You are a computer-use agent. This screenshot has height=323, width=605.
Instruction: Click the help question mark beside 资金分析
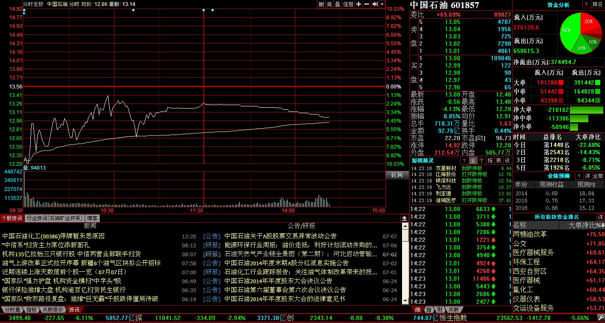(586, 4)
